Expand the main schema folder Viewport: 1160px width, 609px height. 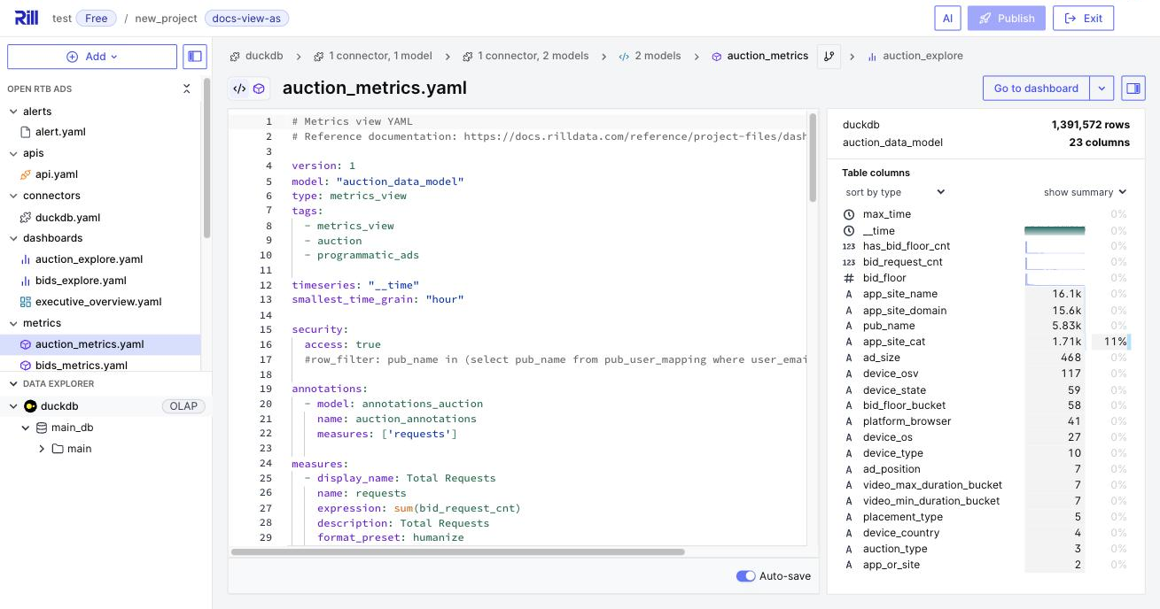coord(42,449)
